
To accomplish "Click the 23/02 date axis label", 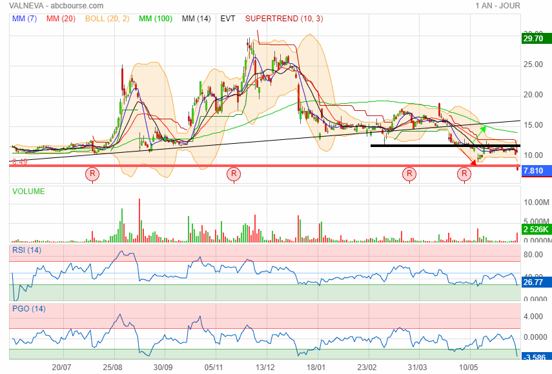I will click(x=367, y=368).
